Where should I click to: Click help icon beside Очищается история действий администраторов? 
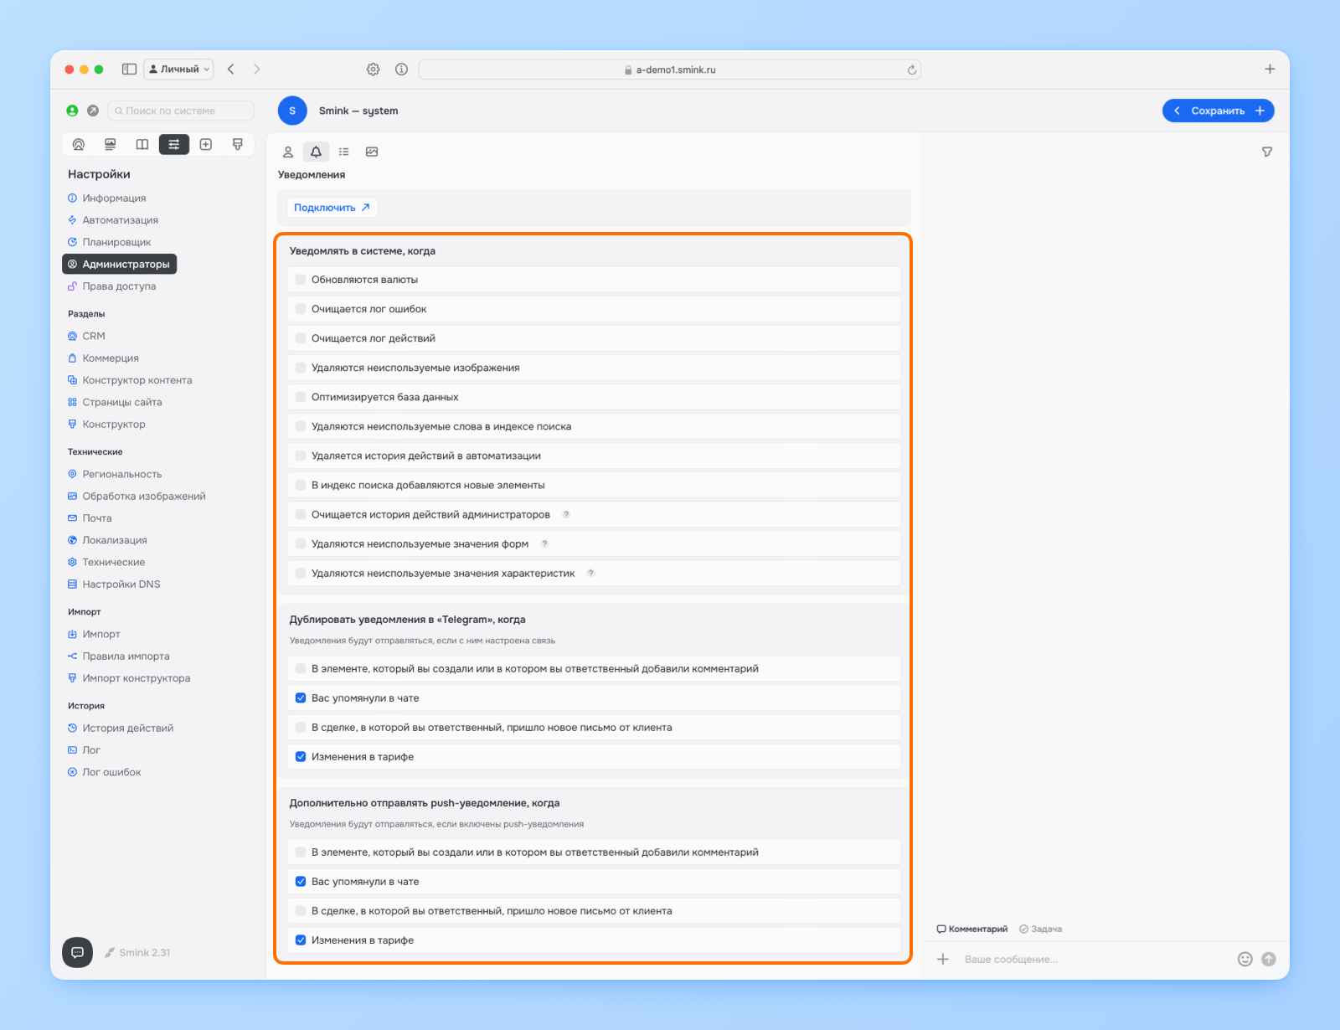(566, 514)
